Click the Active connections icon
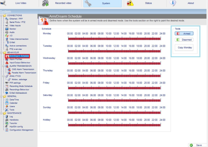The width and height of the screenshot is (208, 147). click(x=7, y=46)
